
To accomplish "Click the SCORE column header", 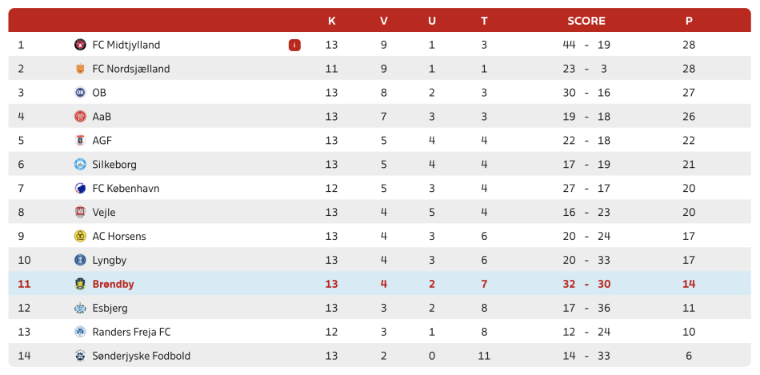I will click(x=586, y=21).
